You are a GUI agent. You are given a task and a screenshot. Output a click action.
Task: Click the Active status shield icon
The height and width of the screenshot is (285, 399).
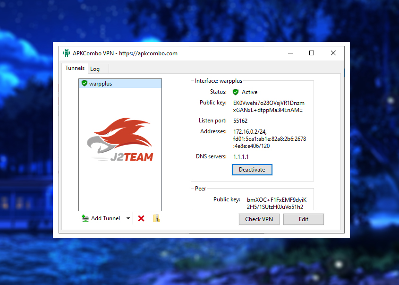(236, 92)
